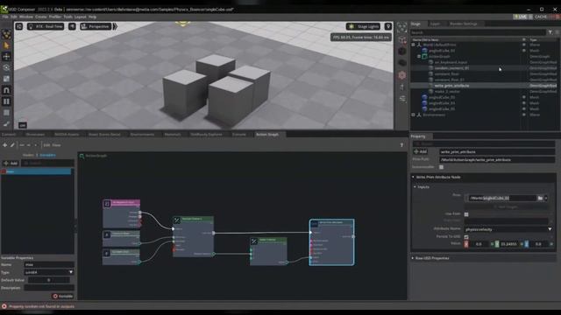Screen dimensions: 561x315
Task: Open the Stage Lights menu
Action: point(363,26)
